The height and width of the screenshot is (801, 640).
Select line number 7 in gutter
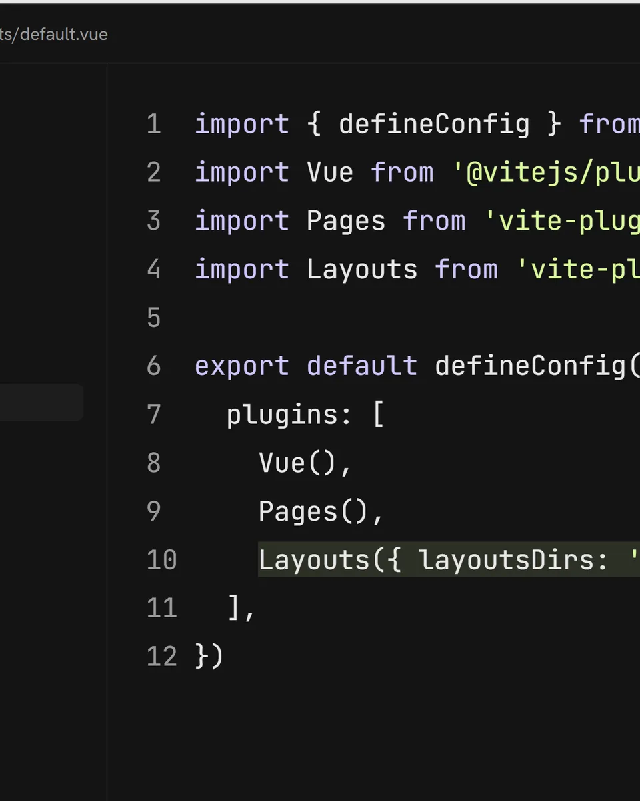click(x=154, y=415)
